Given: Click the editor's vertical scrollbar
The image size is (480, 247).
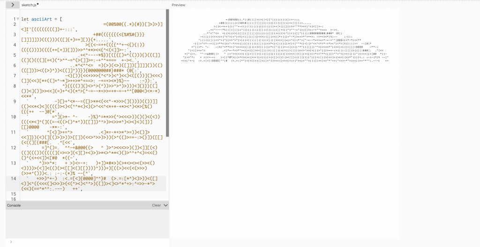Looking at the screenshot, I should point(167,70).
